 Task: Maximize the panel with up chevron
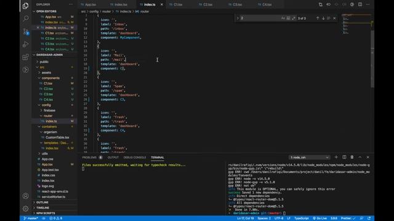(x=360, y=157)
